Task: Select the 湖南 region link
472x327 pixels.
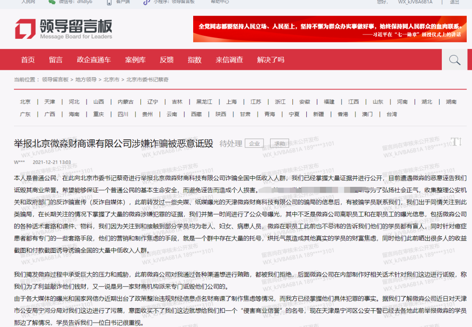Action: coord(451,102)
